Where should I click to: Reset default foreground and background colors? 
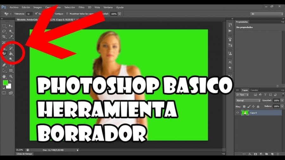pos(3,88)
